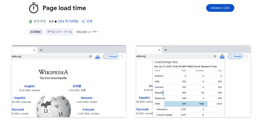263x127 pixels.
Task: Open three-dot Chrome menu in left screenshot
Action: (x=122, y=56)
